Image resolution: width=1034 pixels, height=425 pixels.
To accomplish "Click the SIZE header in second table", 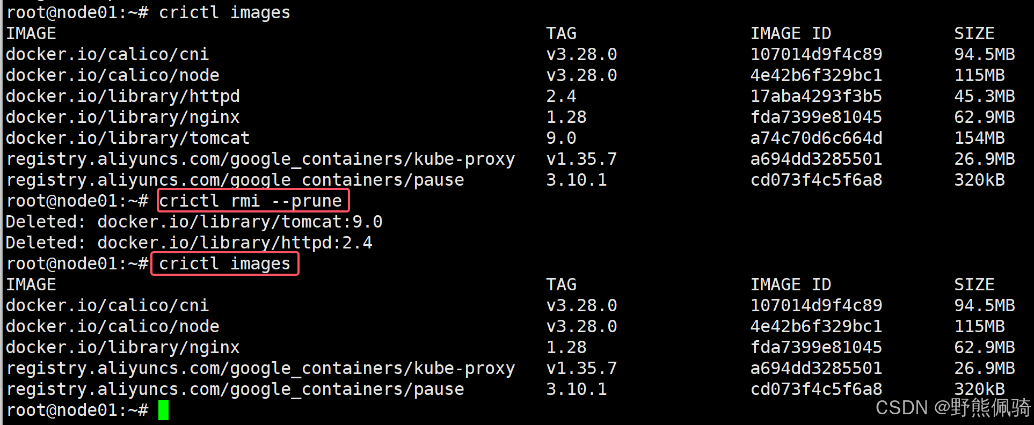I will (974, 284).
